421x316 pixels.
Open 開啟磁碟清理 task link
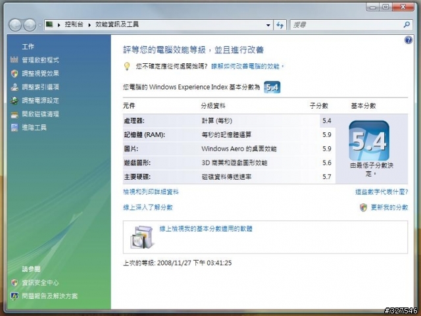point(40,114)
